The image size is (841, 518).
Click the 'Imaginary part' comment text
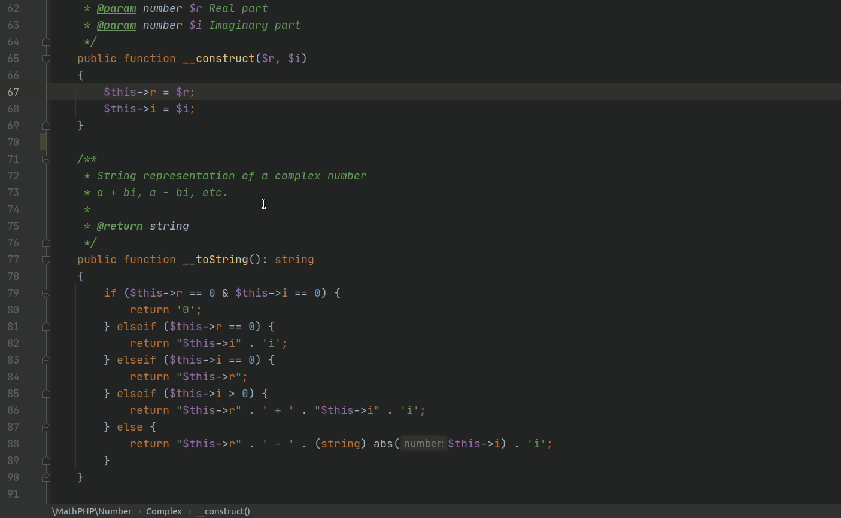pyautogui.click(x=255, y=25)
